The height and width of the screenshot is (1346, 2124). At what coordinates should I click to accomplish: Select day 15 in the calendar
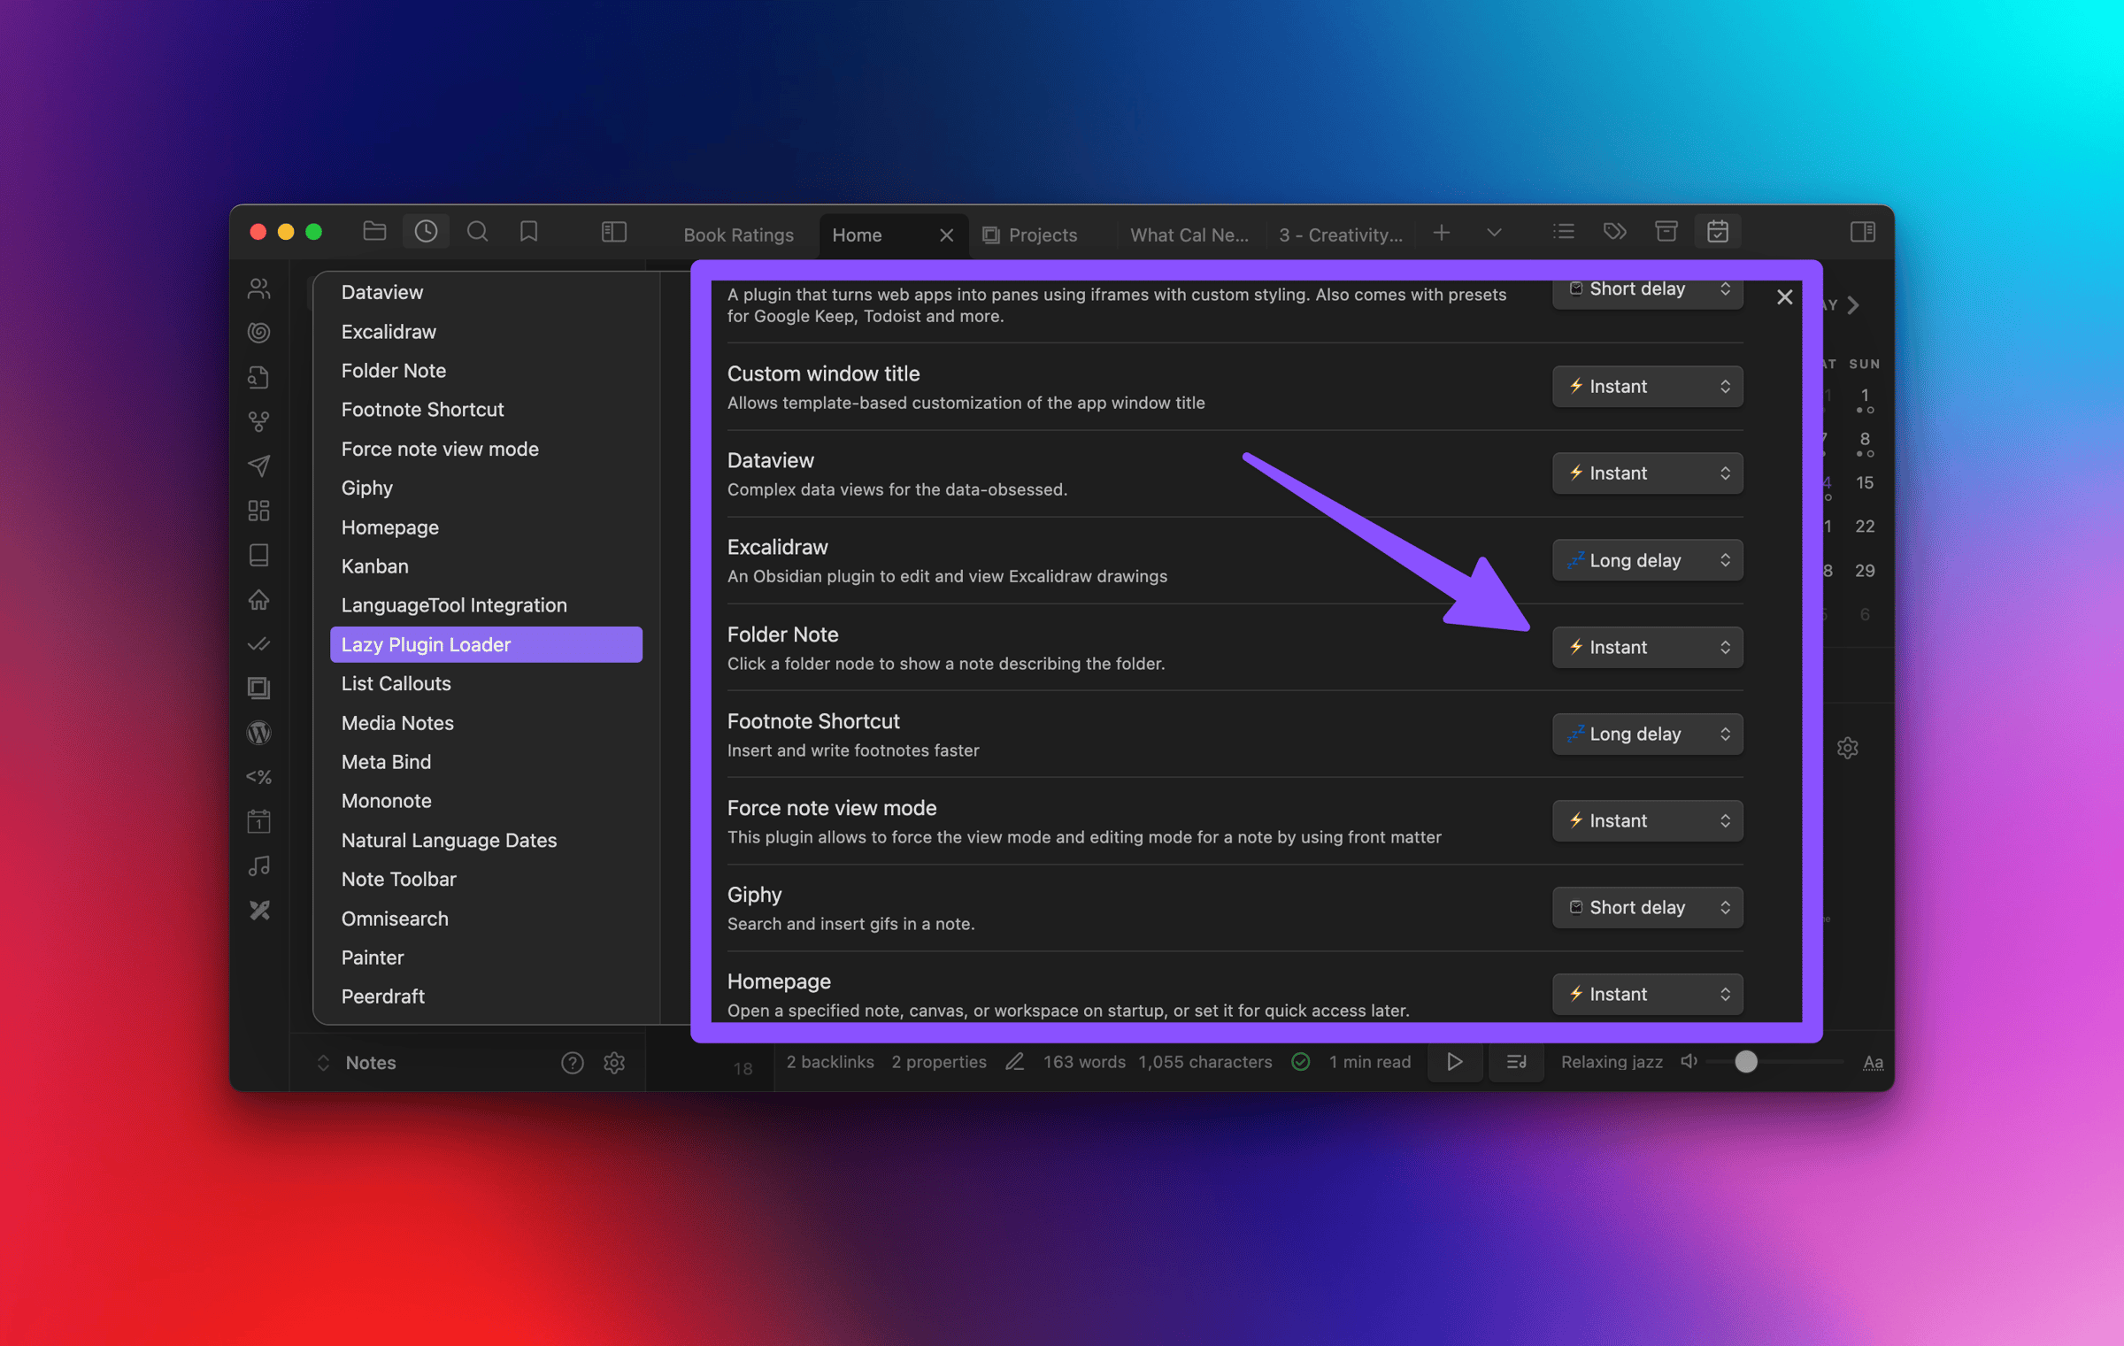point(1864,482)
